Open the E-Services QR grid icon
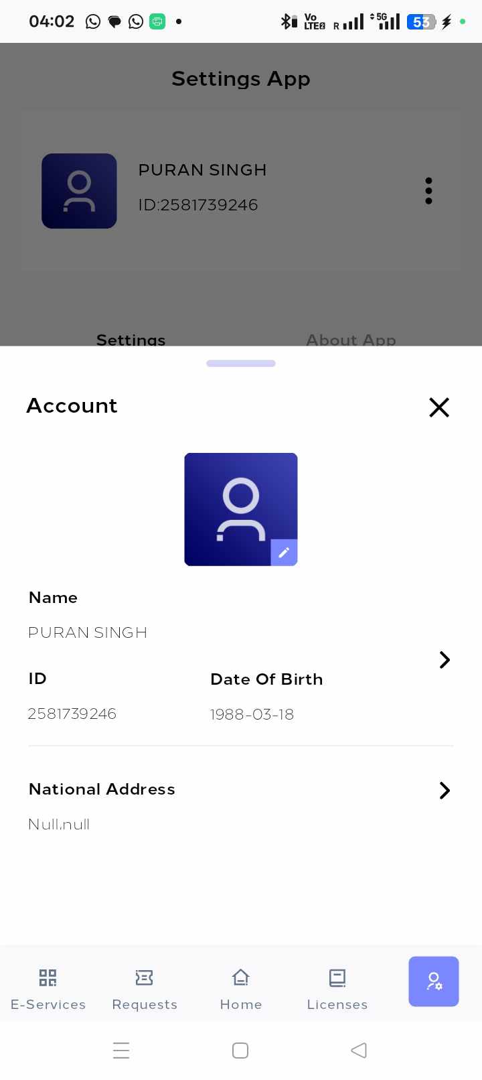The height and width of the screenshot is (1080, 482). [48, 977]
